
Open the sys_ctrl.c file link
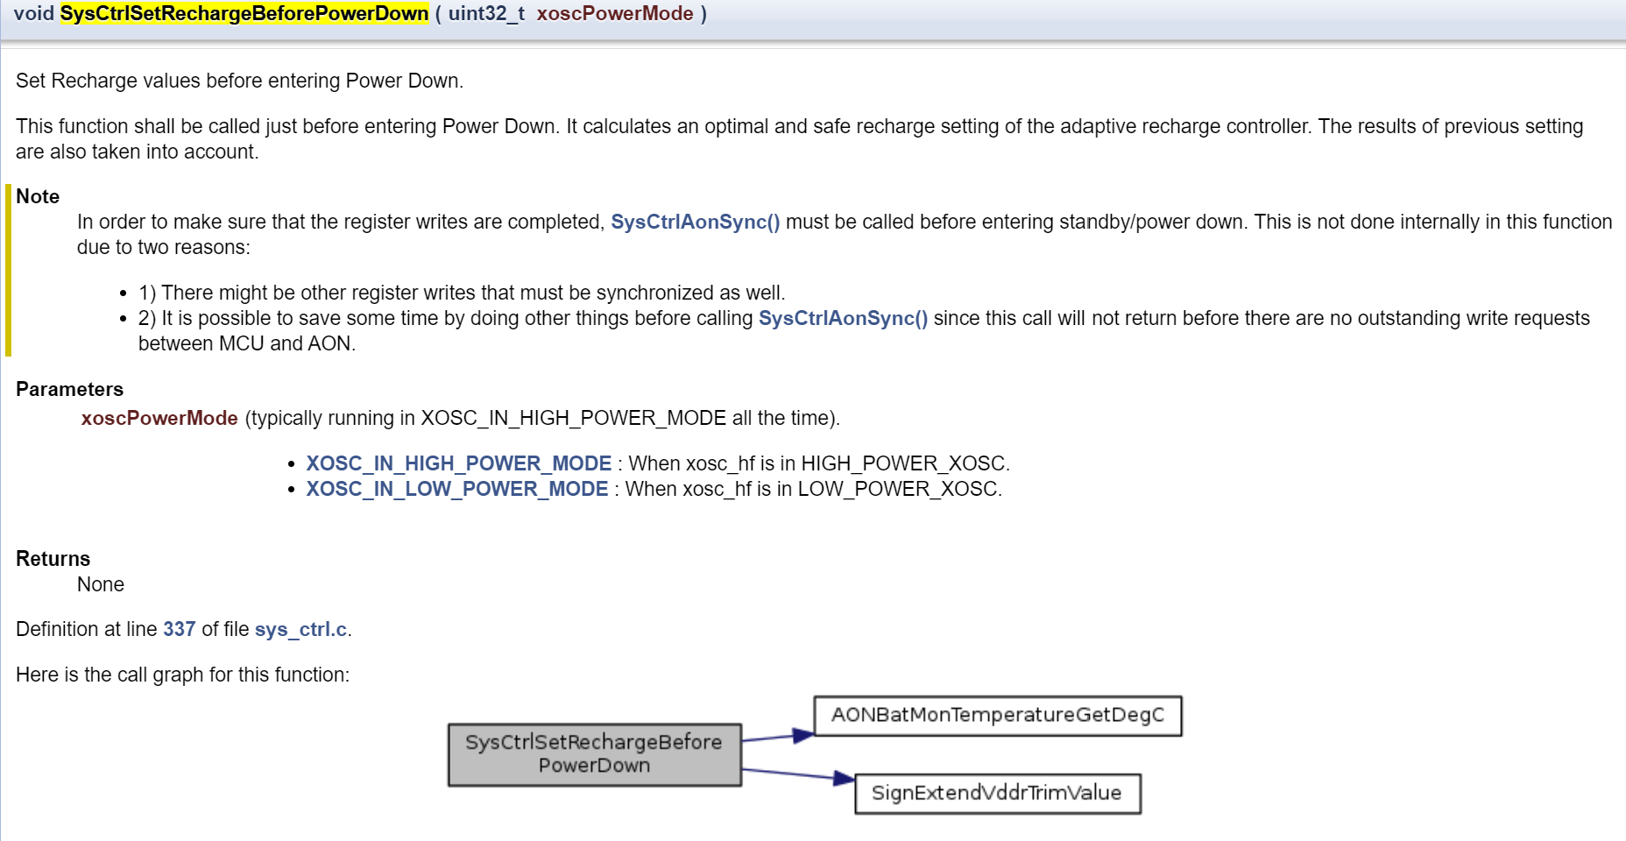click(x=300, y=629)
